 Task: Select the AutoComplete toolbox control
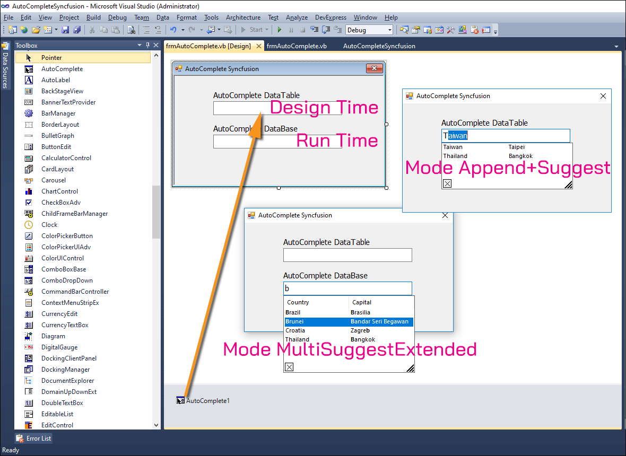[x=83, y=68]
